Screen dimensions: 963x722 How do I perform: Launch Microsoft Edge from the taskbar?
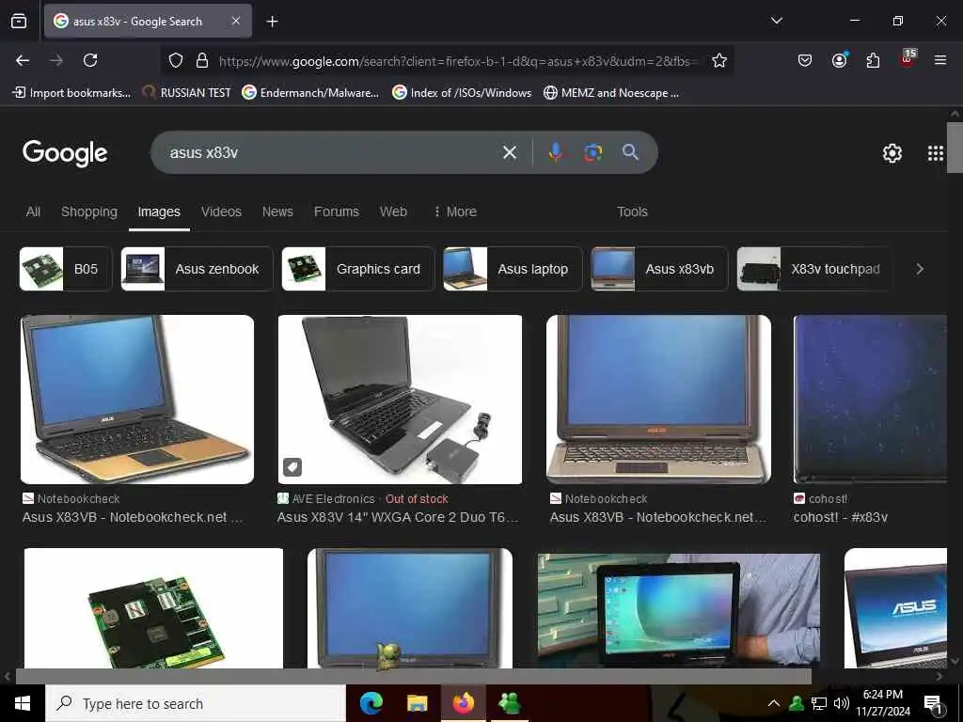tap(371, 703)
